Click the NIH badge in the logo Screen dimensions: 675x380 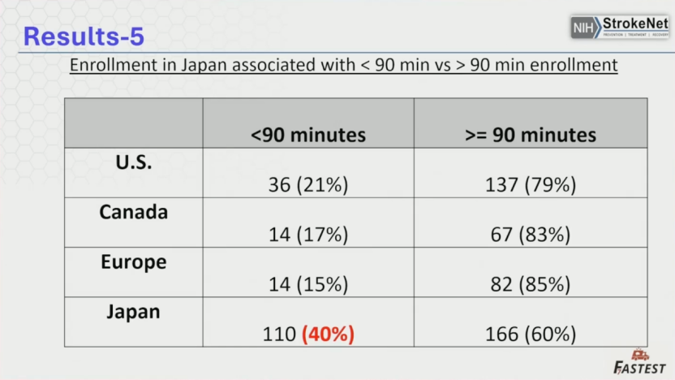tap(583, 27)
